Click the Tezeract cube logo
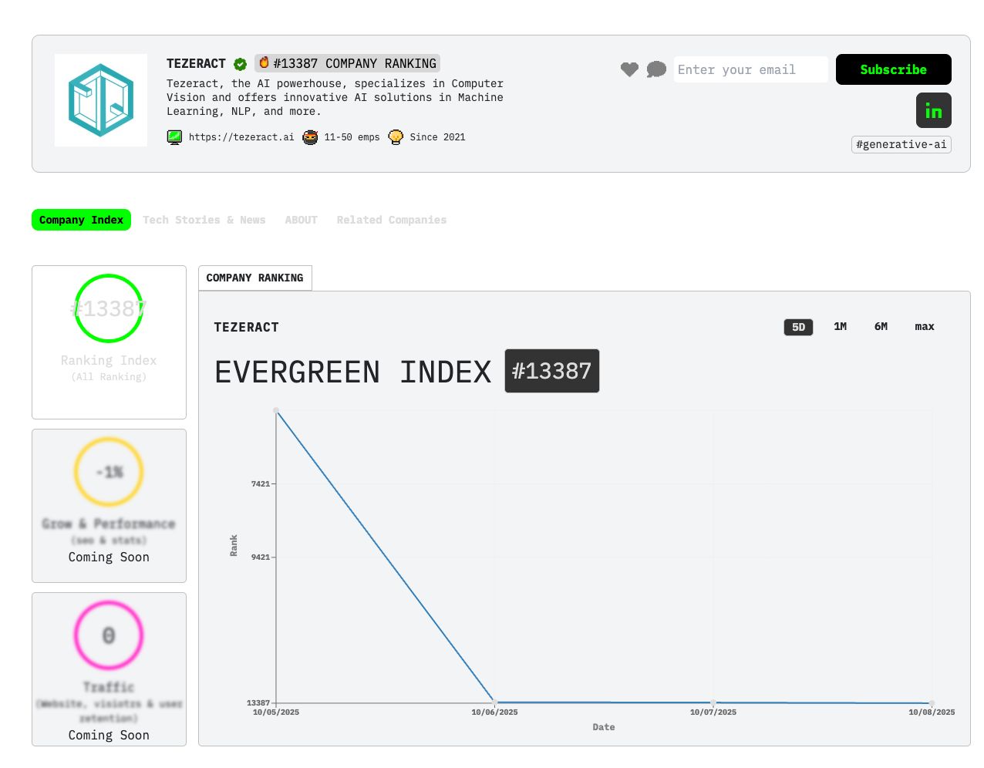 [x=101, y=100]
